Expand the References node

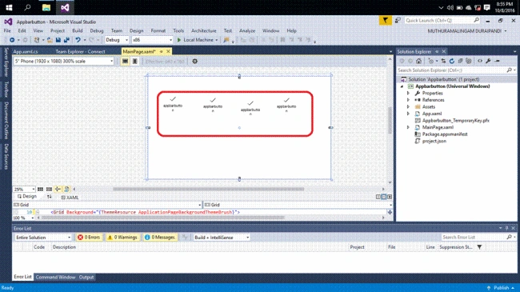pyautogui.click(x=409, y=100)
